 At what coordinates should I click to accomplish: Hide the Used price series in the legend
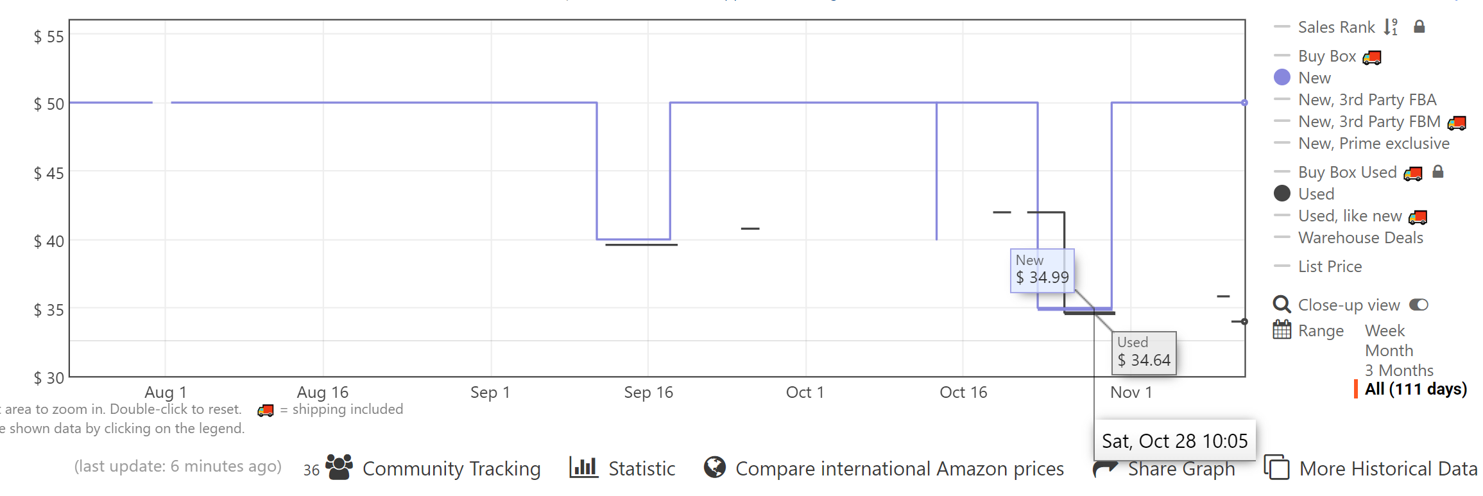tap(1316, 193)
